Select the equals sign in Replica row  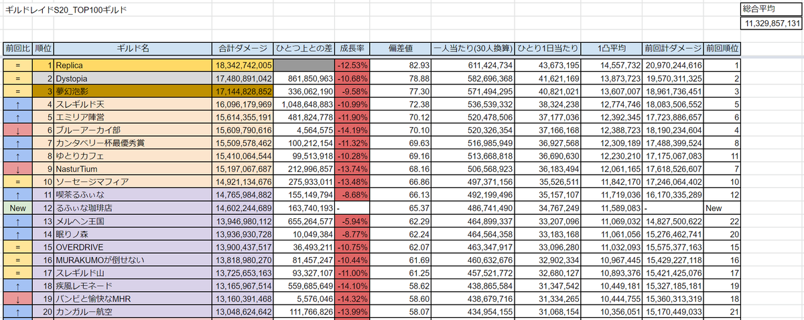pyautogui.click(x=17, y=66)
